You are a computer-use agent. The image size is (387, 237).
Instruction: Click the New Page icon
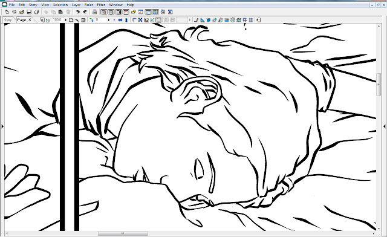click(7, 12)
